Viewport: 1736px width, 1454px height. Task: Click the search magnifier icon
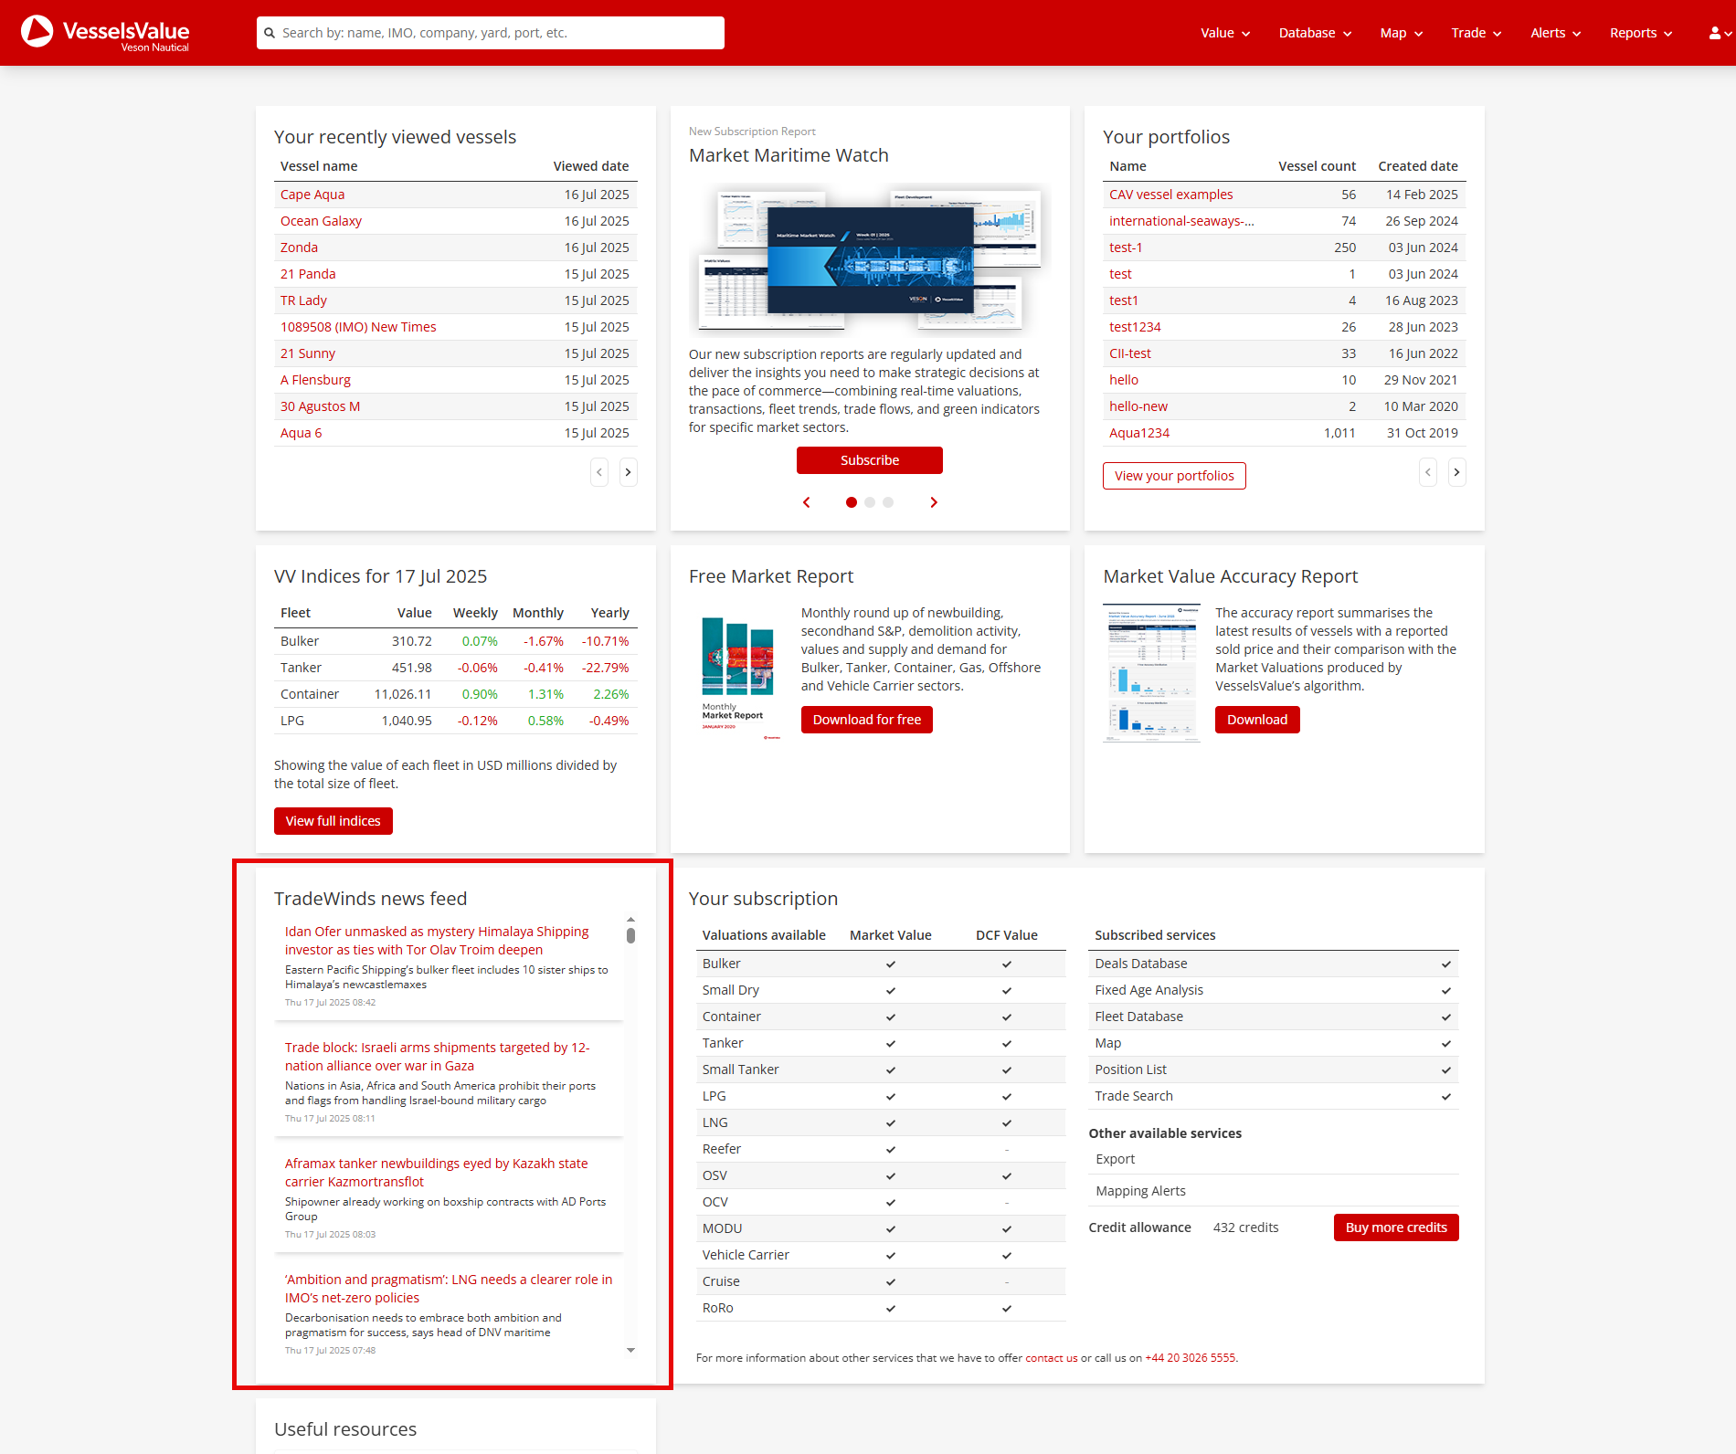click(270, 33)
